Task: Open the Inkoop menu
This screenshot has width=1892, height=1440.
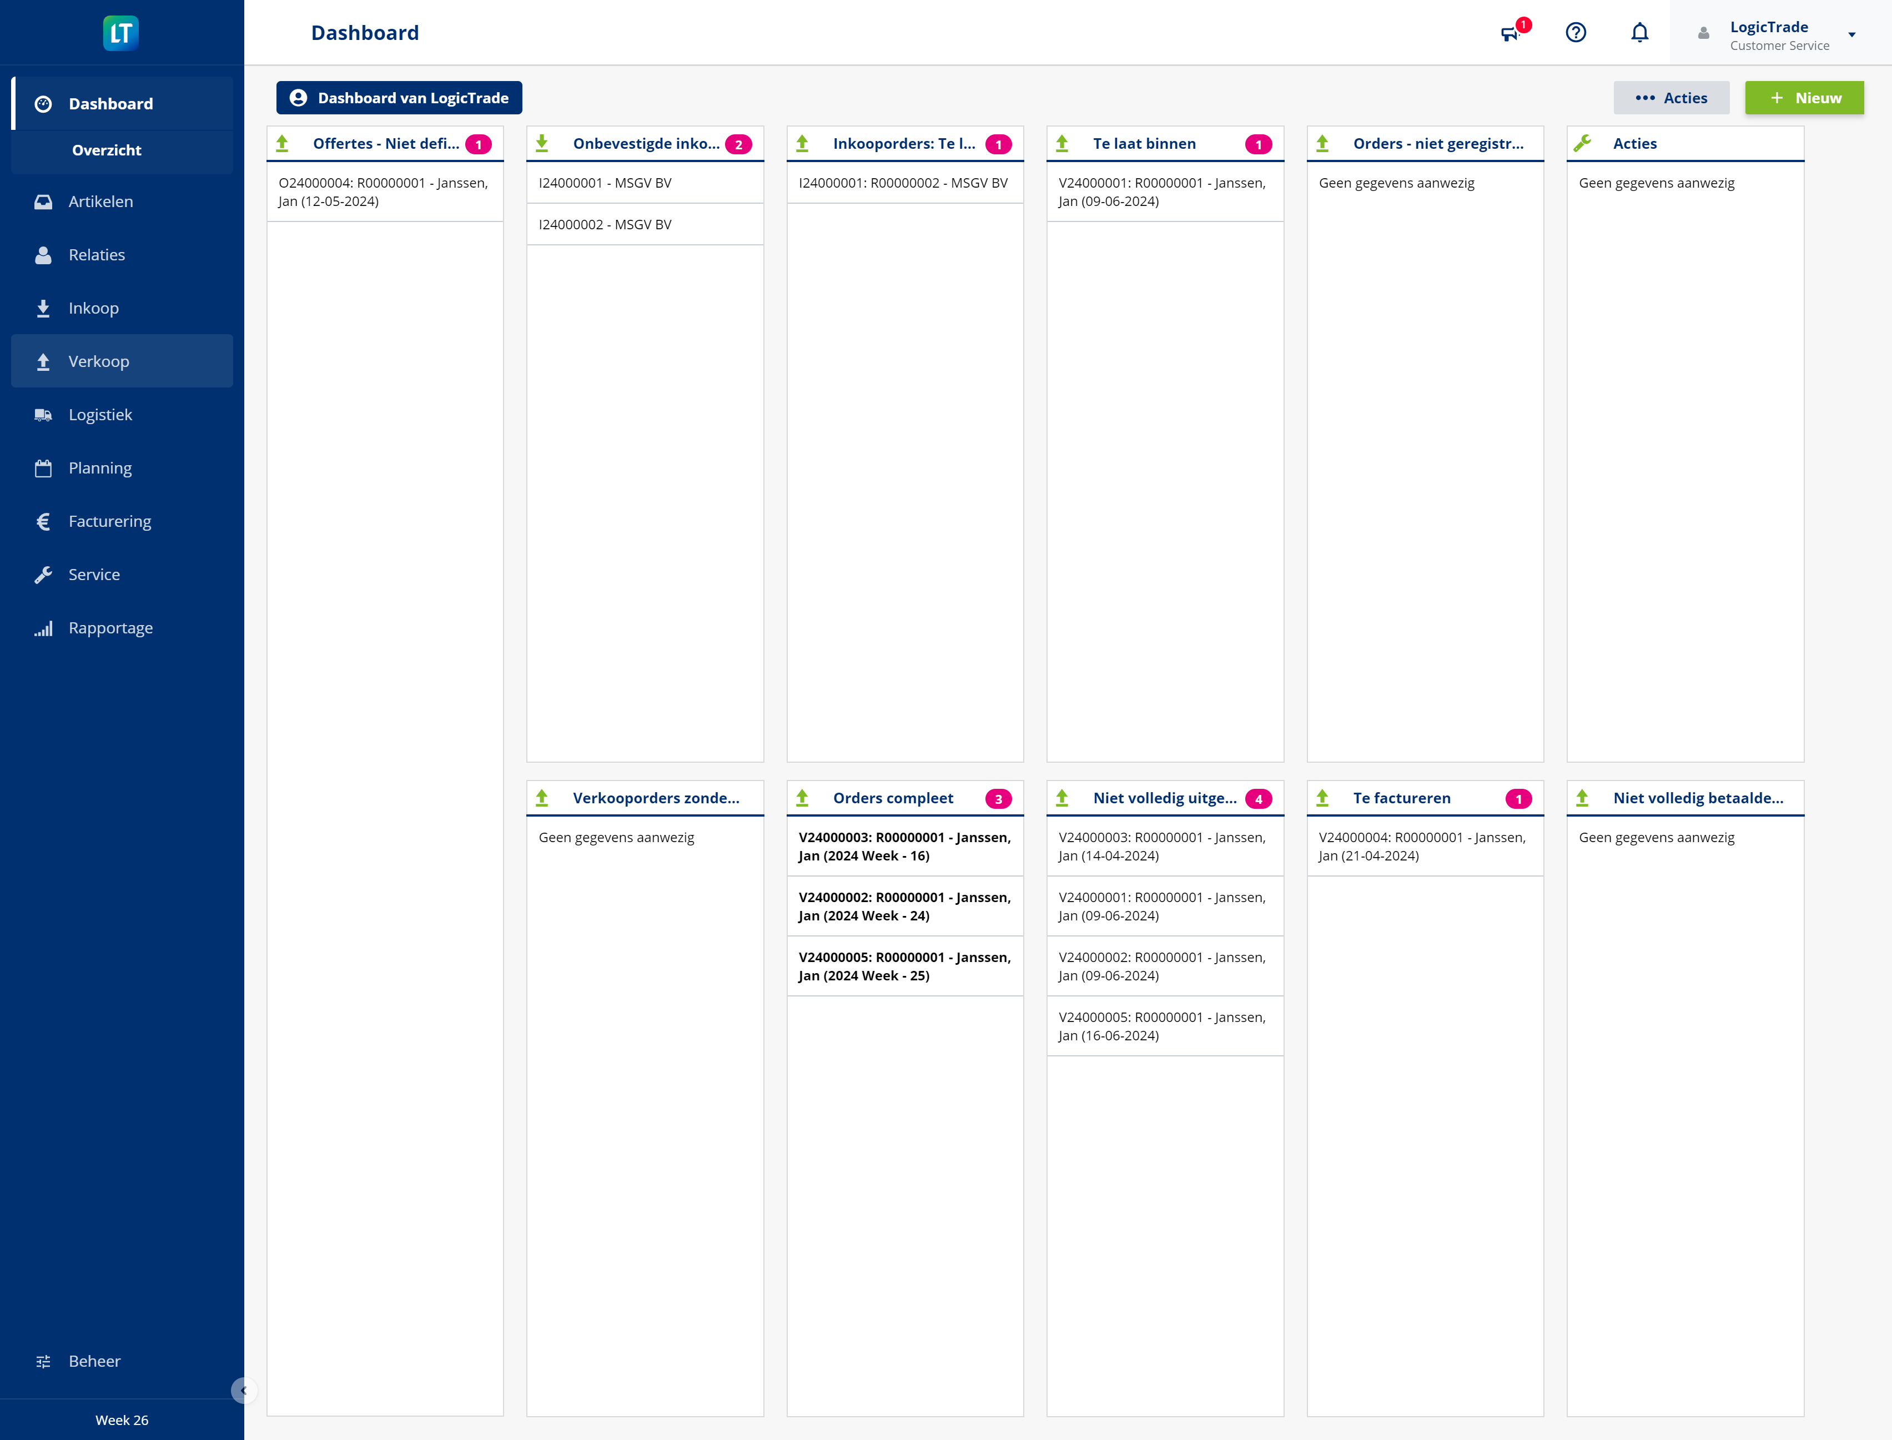Action: (x=123, y=308)
